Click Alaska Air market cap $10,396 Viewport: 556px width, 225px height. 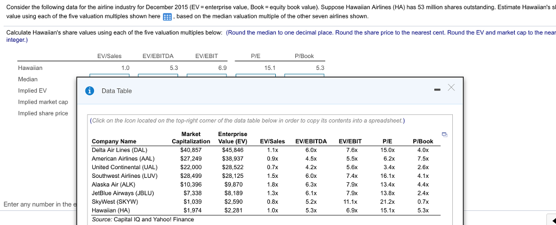coord(191,184)
